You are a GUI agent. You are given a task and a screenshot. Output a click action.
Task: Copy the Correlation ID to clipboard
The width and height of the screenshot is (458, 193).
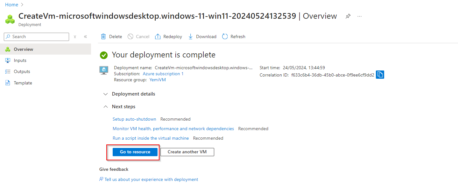(380, 75)
